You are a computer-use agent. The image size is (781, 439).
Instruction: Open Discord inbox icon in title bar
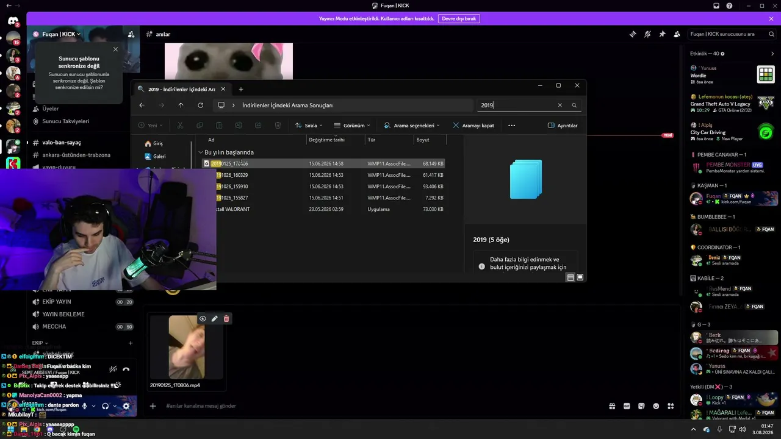coord(716,6)
